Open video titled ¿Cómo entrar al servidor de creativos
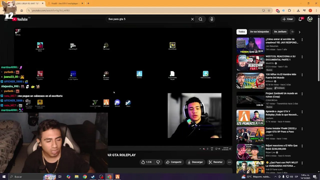Screen dimensions: 320x180 coord(282,41)
